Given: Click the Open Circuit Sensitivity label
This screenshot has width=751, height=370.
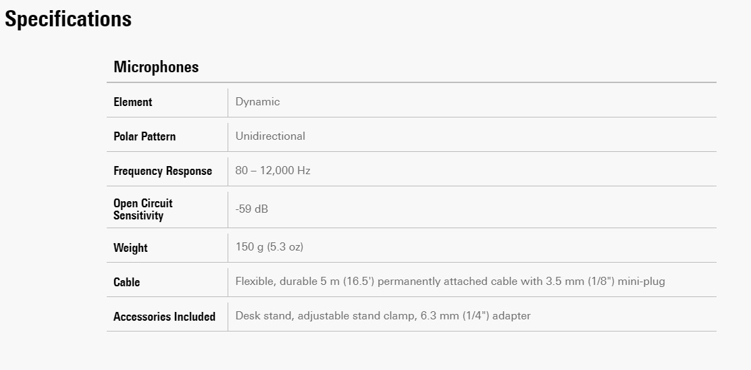Looking at the screenshot, I should tap(143, 209).
